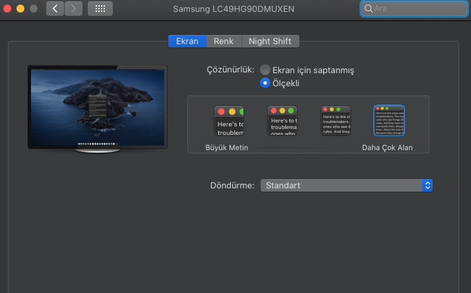The height and width of the screenshot is (293, 471).
Task: Open the Döndürme rotation dropdown
Action: (x=346, y=186)
